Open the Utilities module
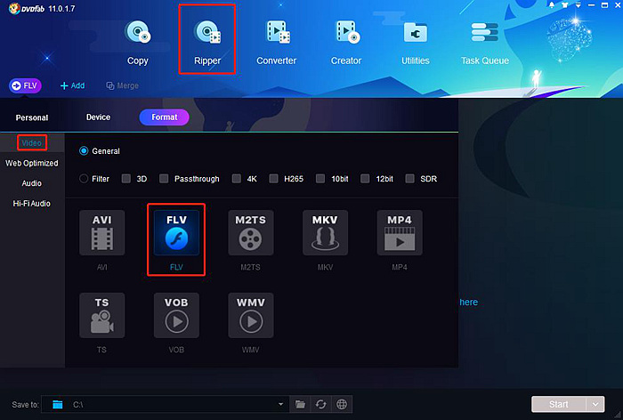The image size is (623, 420). coord(416,43)
